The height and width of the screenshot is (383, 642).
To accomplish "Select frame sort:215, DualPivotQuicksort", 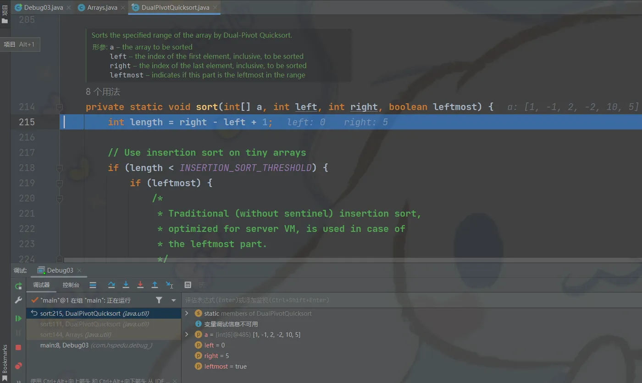I will pyautogui.click(x=105, y=313).
